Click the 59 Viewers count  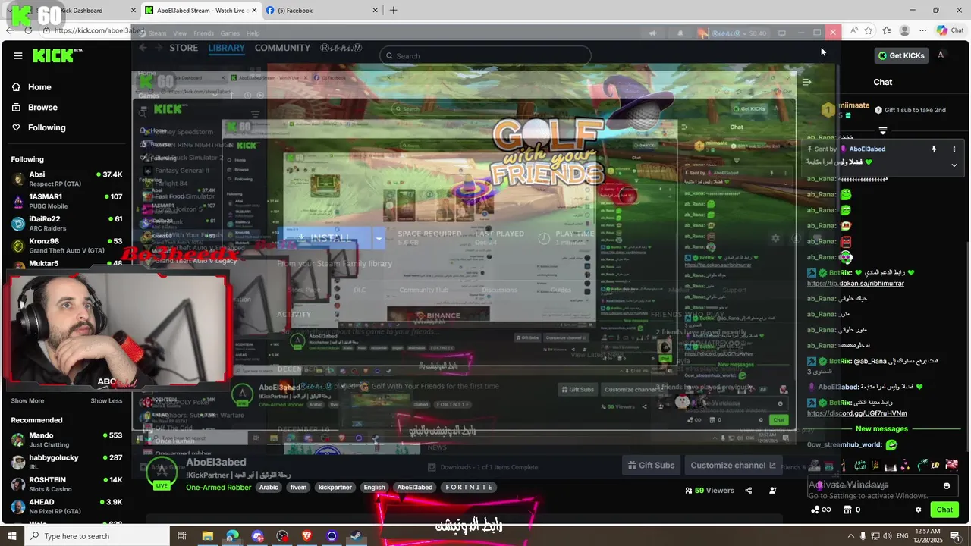[709, 491]
